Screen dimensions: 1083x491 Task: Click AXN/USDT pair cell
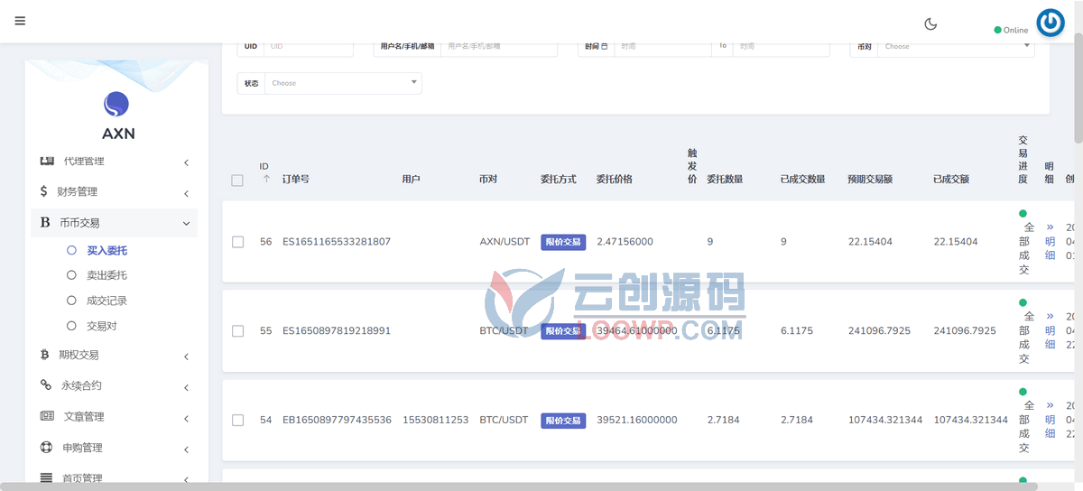(x=504, y=242)
